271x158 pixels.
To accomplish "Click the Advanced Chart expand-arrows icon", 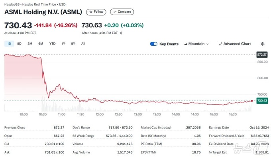I will coord(220,44).
